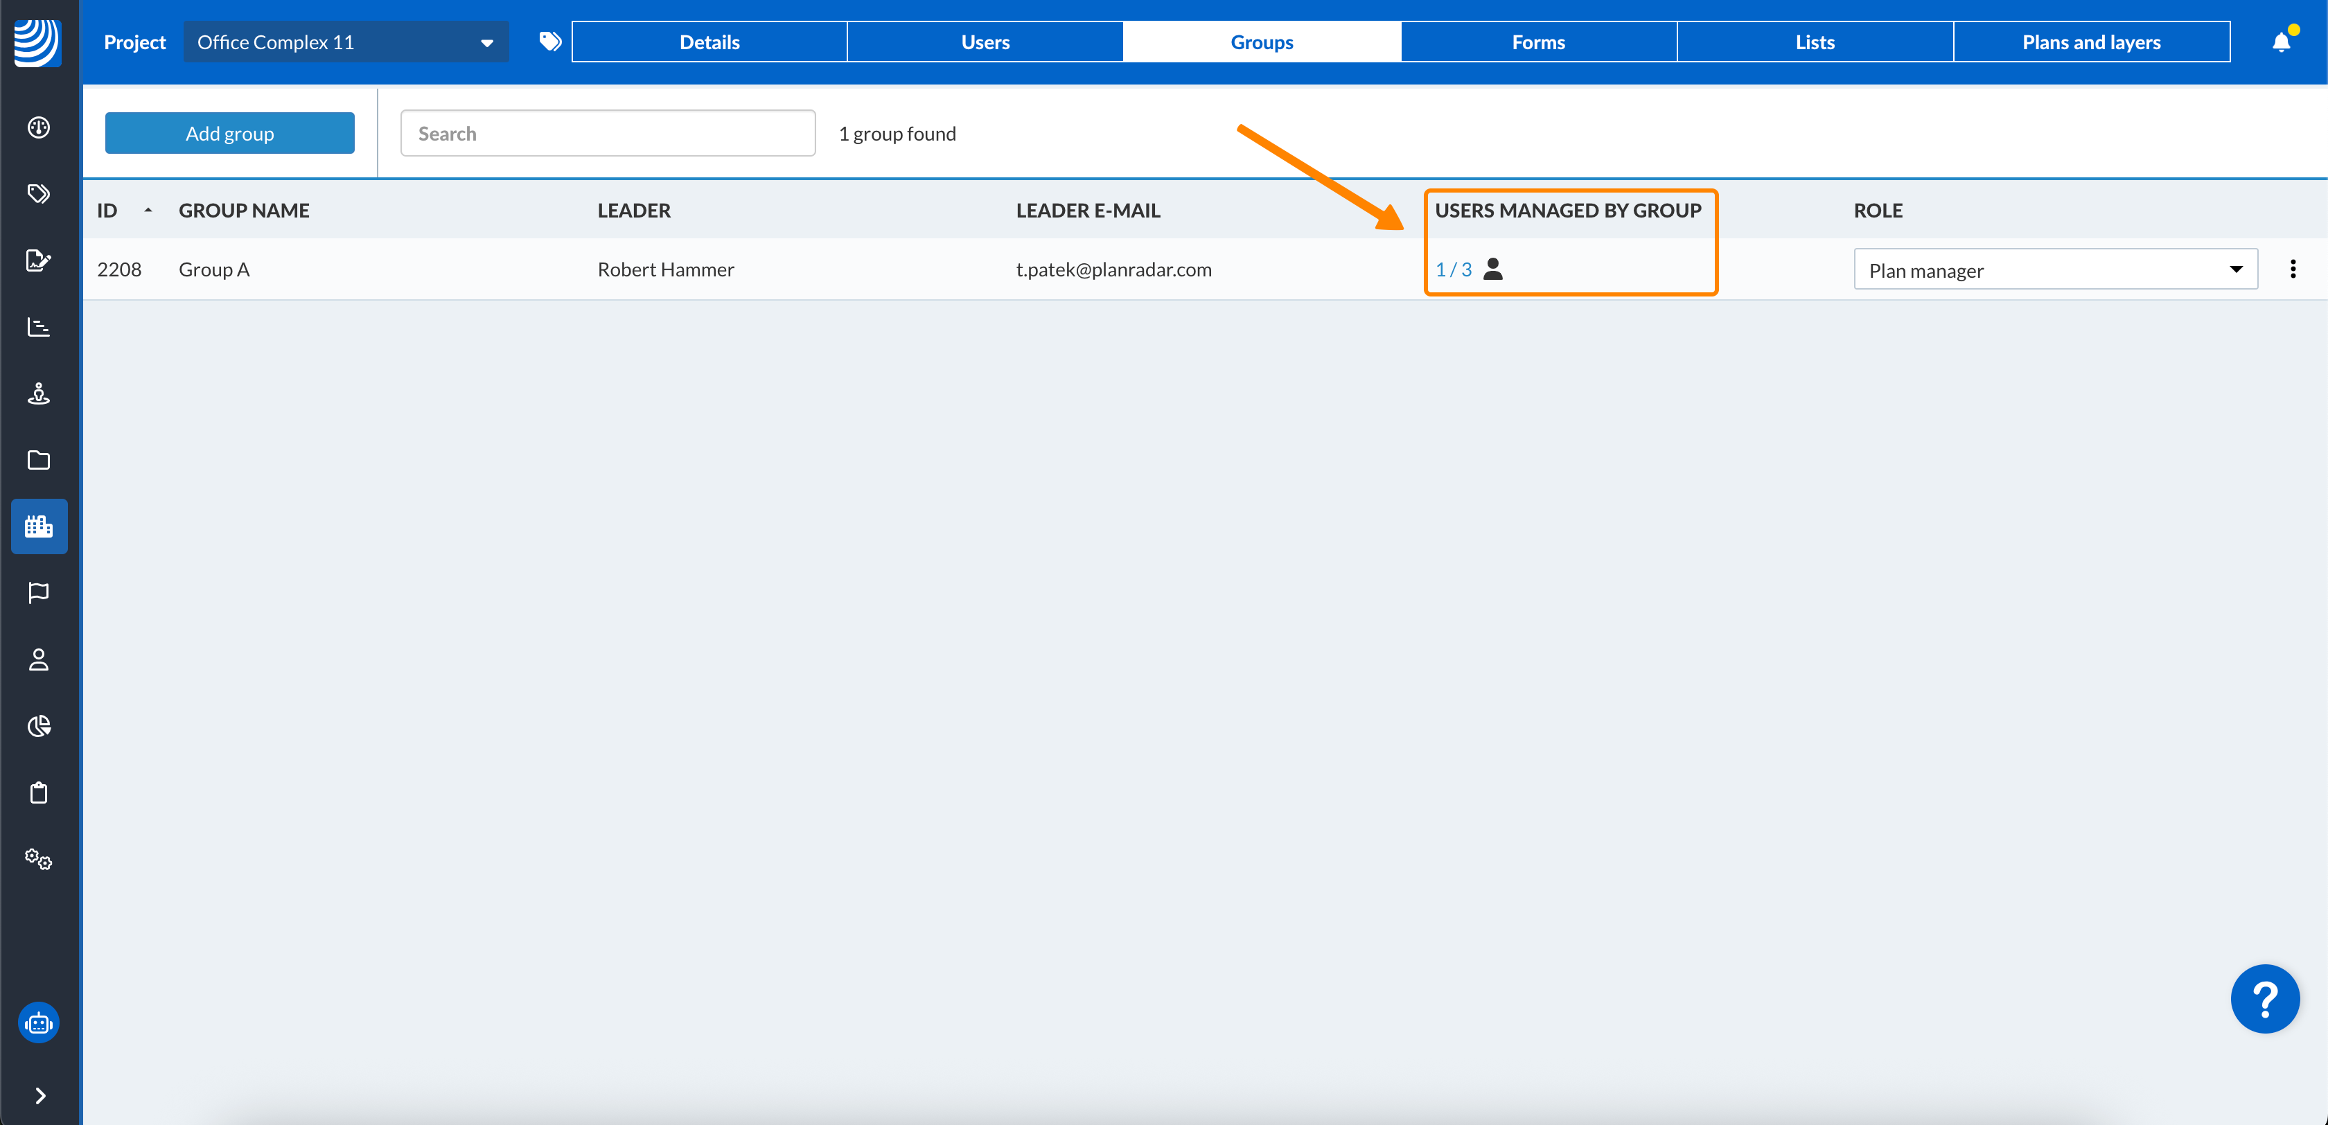Open the three-dot menu for Group A

(x=2293, y=269)
